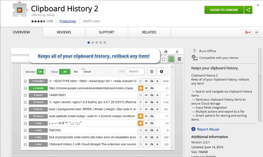Click the '3 minutes' time badge
Image resolution: width=263 pixels, height=157 pixels.
[38, 81]
